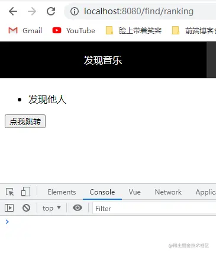Switch to the Application tab
This screenshot has width=216, height=255.
tap(206, 192)
